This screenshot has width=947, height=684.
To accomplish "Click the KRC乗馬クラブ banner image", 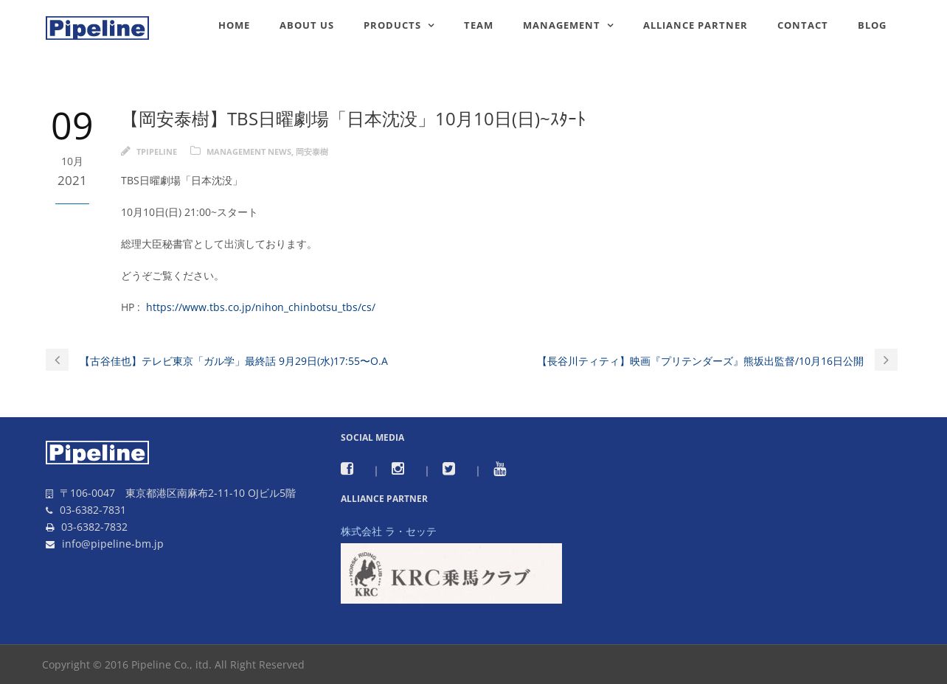I will coord(451,573).
